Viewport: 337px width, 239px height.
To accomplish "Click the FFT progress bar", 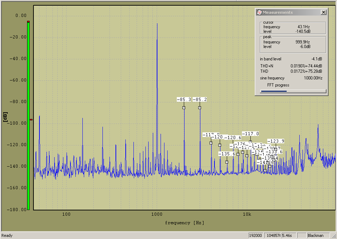I will pyautogui.click(x=293, y=91).
